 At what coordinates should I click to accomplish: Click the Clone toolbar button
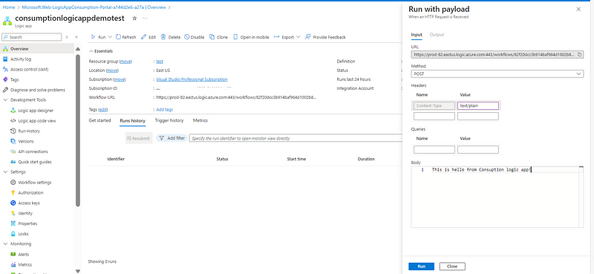pyautogui.click(x=218, y=37)
